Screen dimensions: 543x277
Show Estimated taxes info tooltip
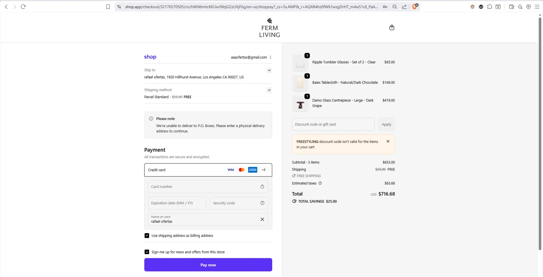320,183
